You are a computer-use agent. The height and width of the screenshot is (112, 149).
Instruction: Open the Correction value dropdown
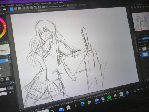(x=71, y=6)
